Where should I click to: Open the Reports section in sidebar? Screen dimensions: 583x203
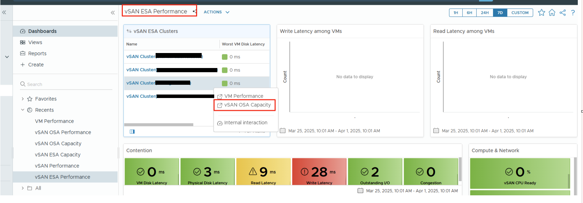(x=37, y=53)
